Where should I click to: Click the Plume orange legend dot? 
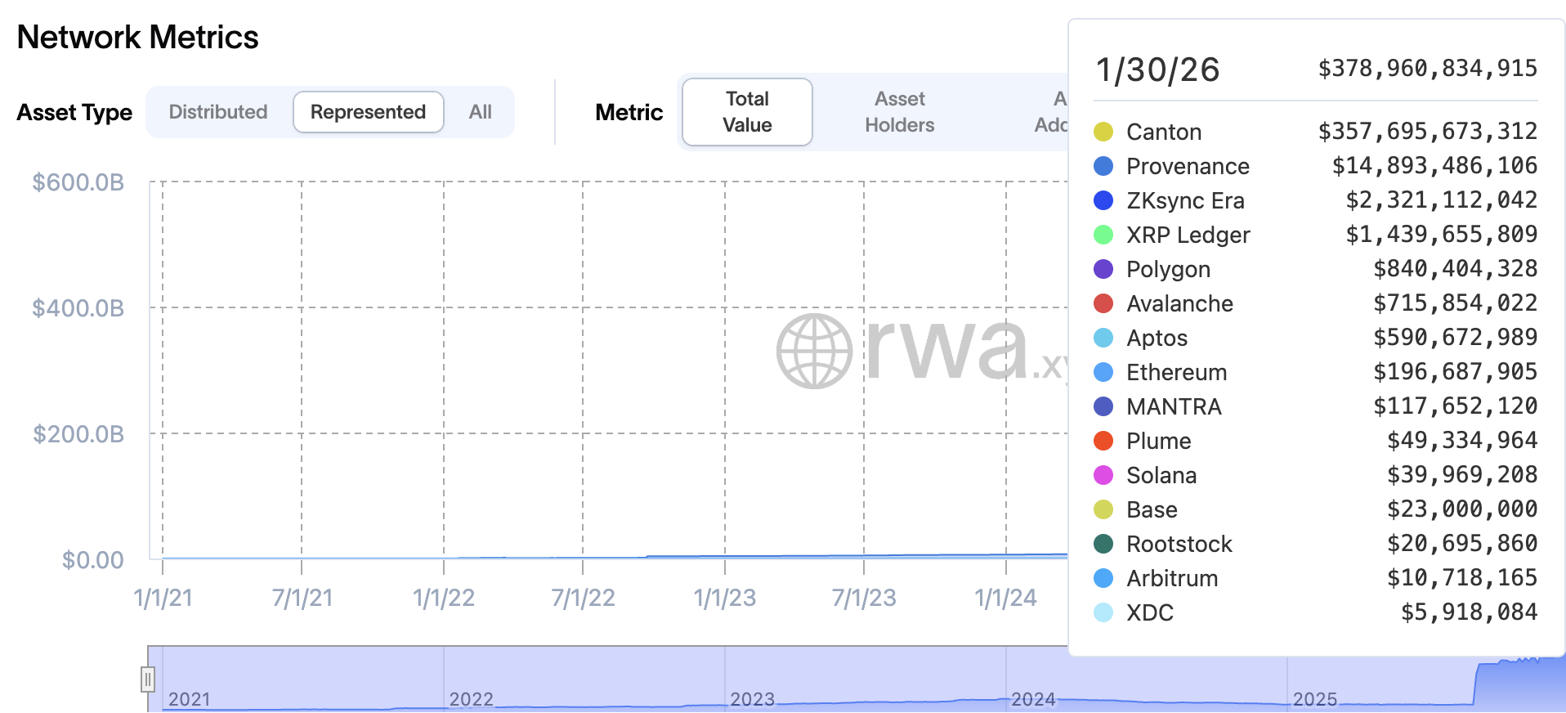point(1103,441)
